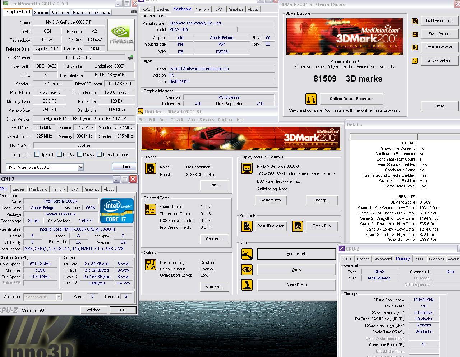Click the Pro Tools ResultBrowser magnifier icon
This screenshot has height=357, width=460.
tap(247, 226)
